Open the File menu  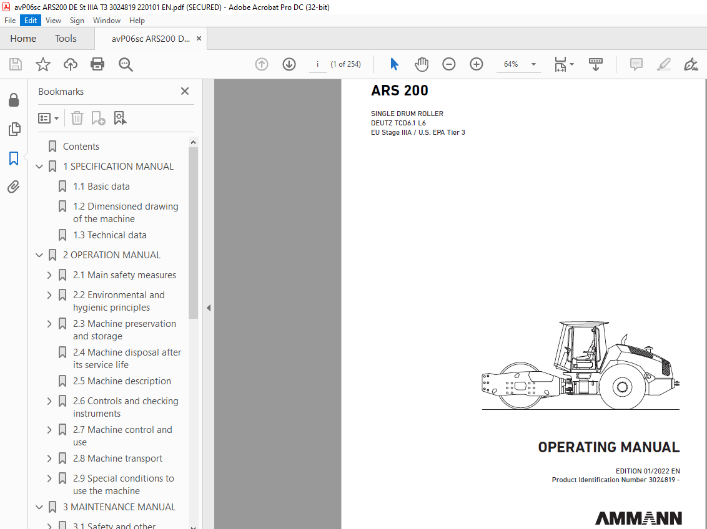tap(10, 21)
